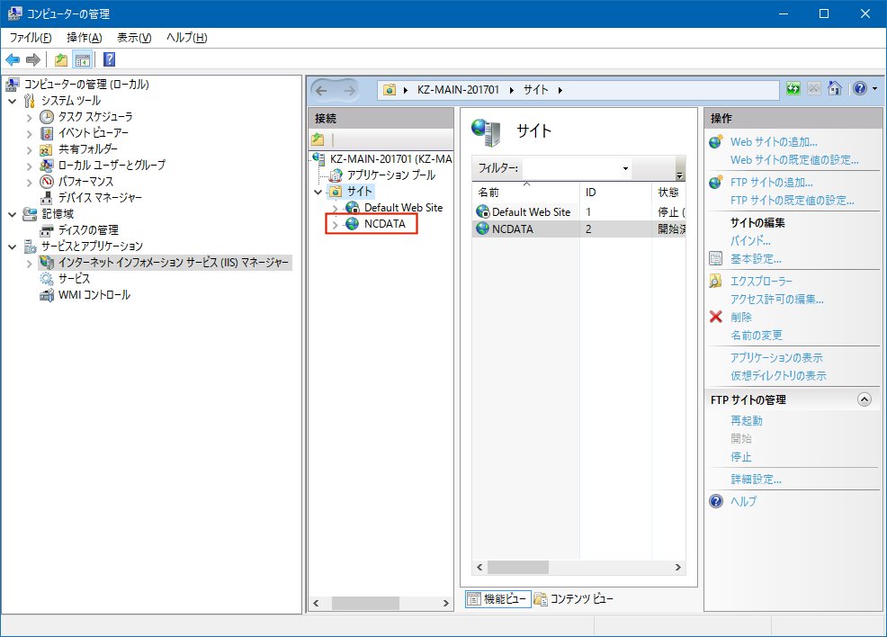The height and width of the screenshot is (637, 887).
Task: Expand the IIS マネージャー tree node
Action: (x=30, y=263)
